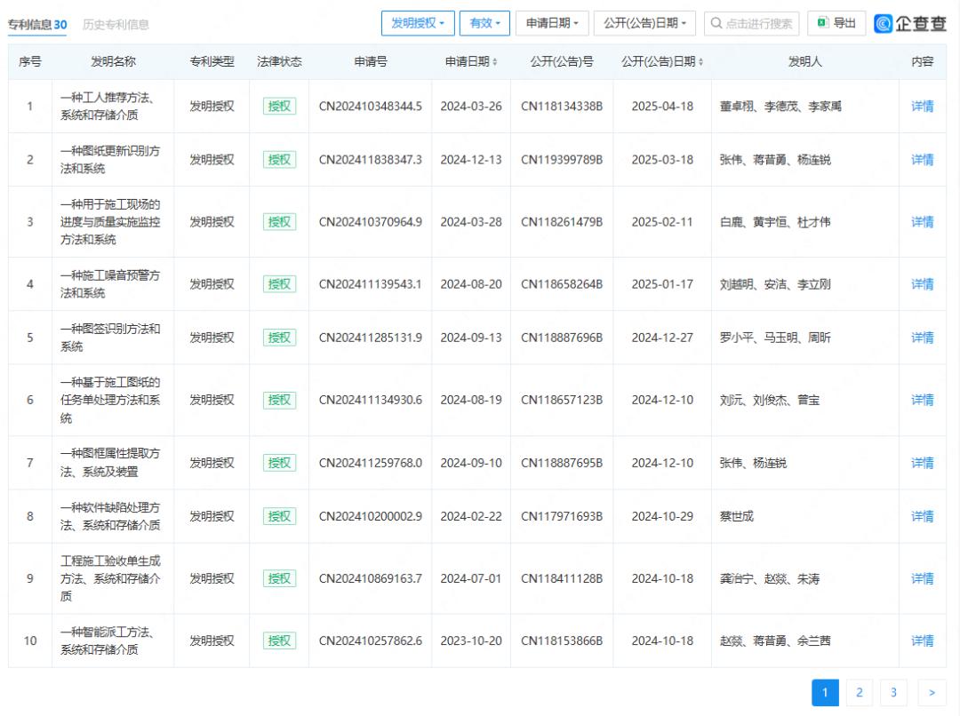Click the 专利类型 column header

point(212,62)
